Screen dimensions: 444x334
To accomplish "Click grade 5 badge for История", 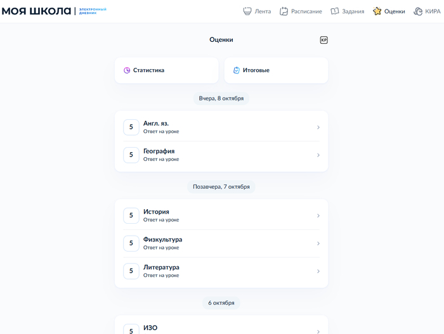I will [x=131, y=215].
